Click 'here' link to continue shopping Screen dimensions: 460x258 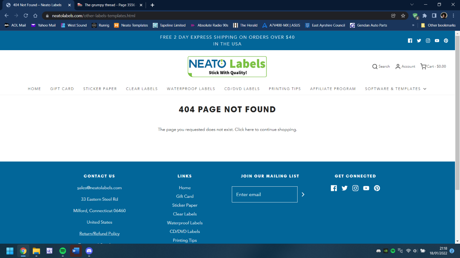tap(249, 130)
